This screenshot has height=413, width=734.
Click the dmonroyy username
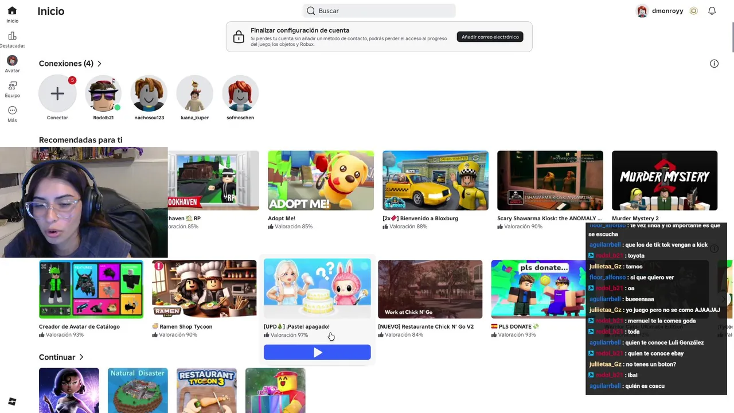(x=667, y=11)
